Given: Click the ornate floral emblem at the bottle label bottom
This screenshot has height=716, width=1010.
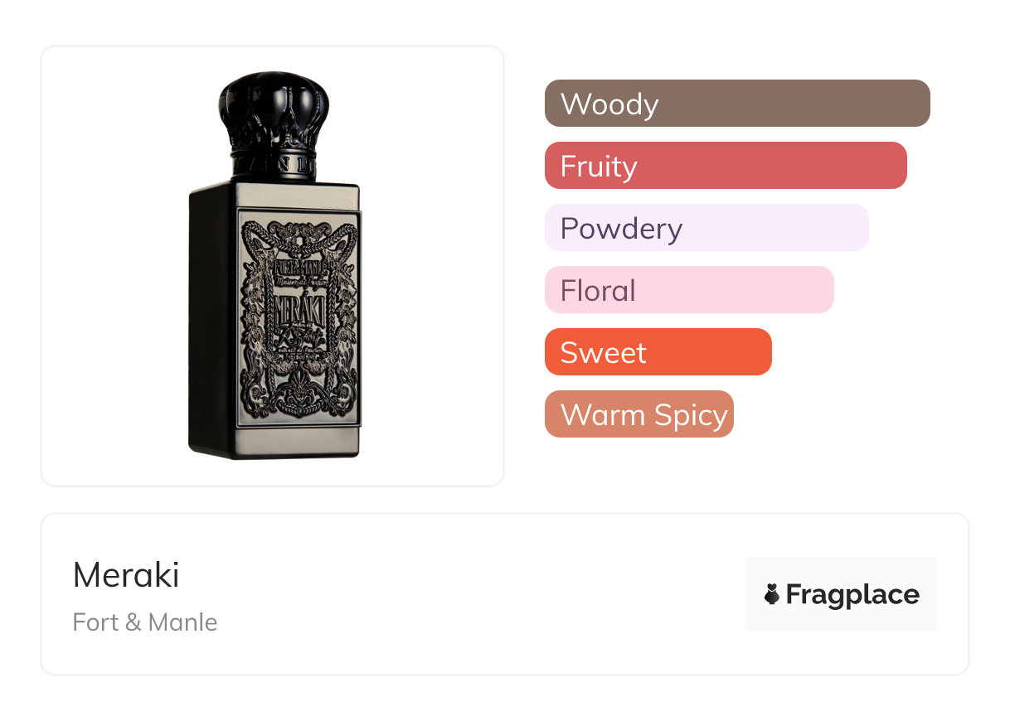Looking at the screenshot, I should [x=299, y=396].
